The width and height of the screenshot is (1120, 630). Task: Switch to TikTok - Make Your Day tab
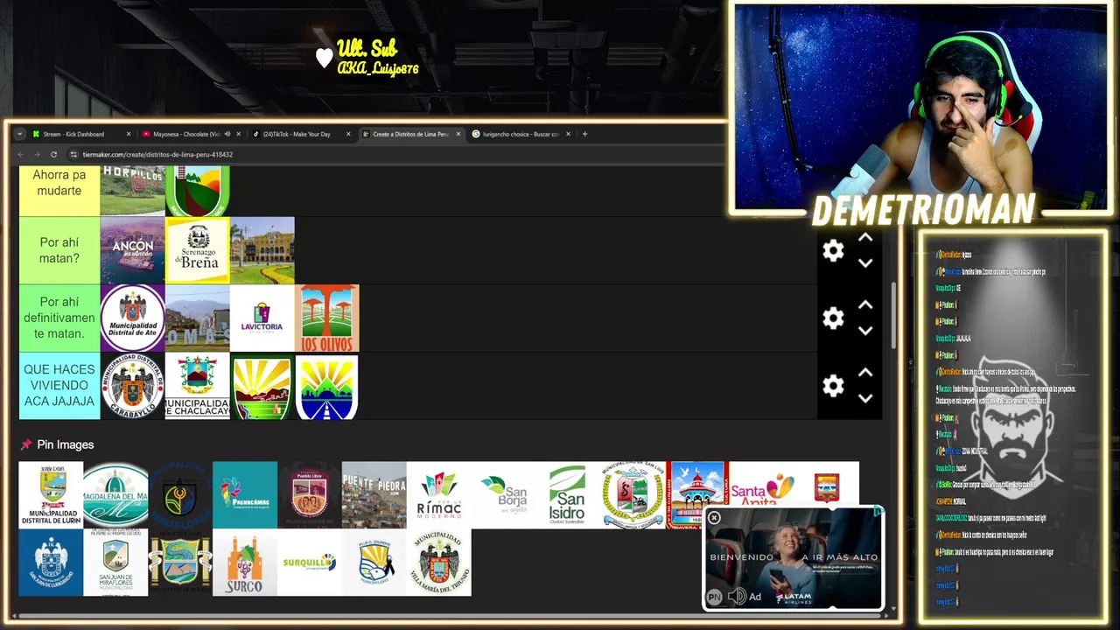[300, 134]
